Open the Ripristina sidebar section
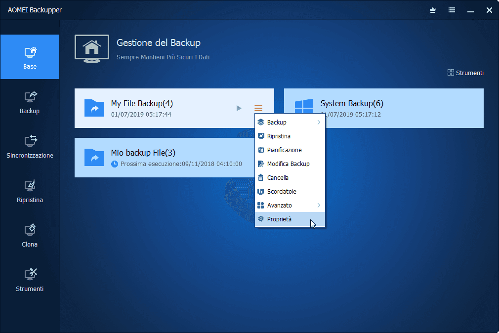The height and width of the screenshot is (333, 499). coord(30,192)
